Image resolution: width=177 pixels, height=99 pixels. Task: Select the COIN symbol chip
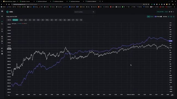[42, 20]
